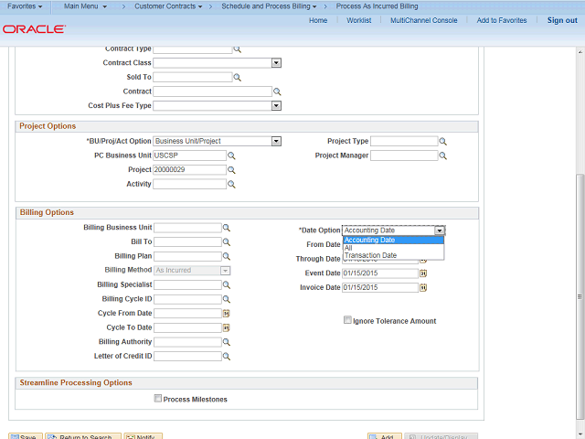
Task: Click the Sign out link
Action: [x=561, y=20]
